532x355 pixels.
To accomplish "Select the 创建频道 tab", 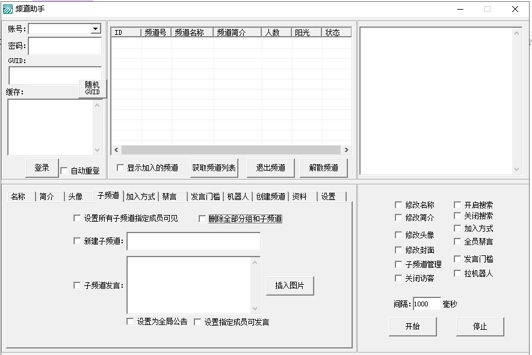I will (x=270, y=196).
